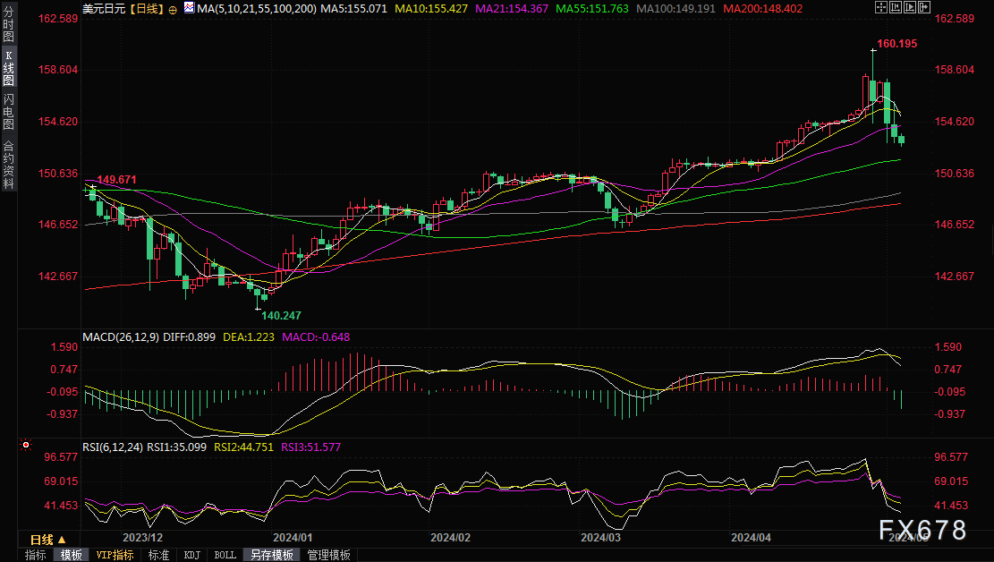
Task: Click the MA200:148.402 value
Action: 762,9
